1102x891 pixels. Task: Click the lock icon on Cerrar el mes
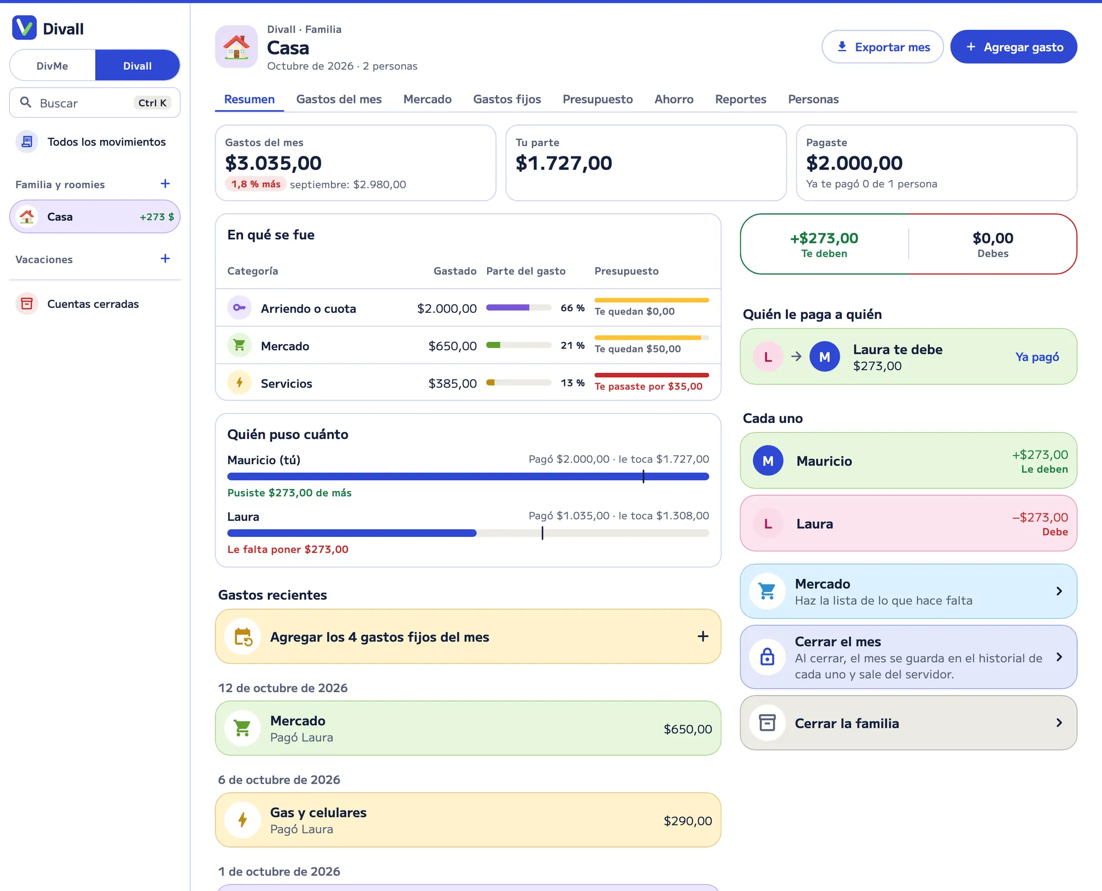pos(767,656)
